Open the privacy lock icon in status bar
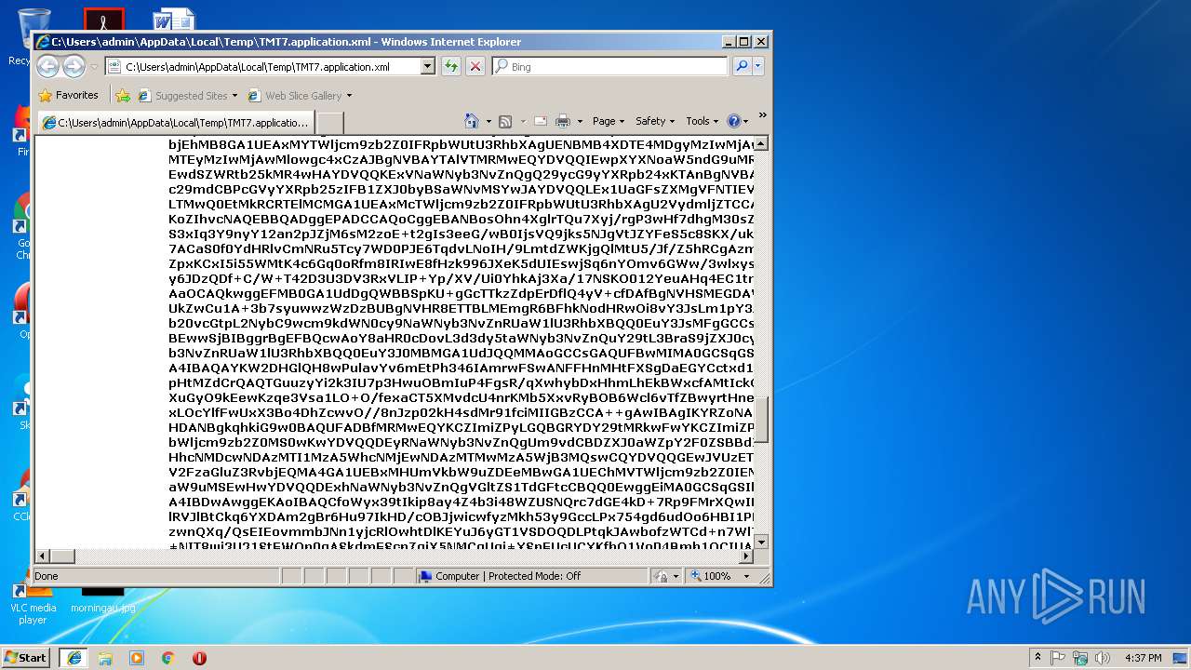 (660, 576)
